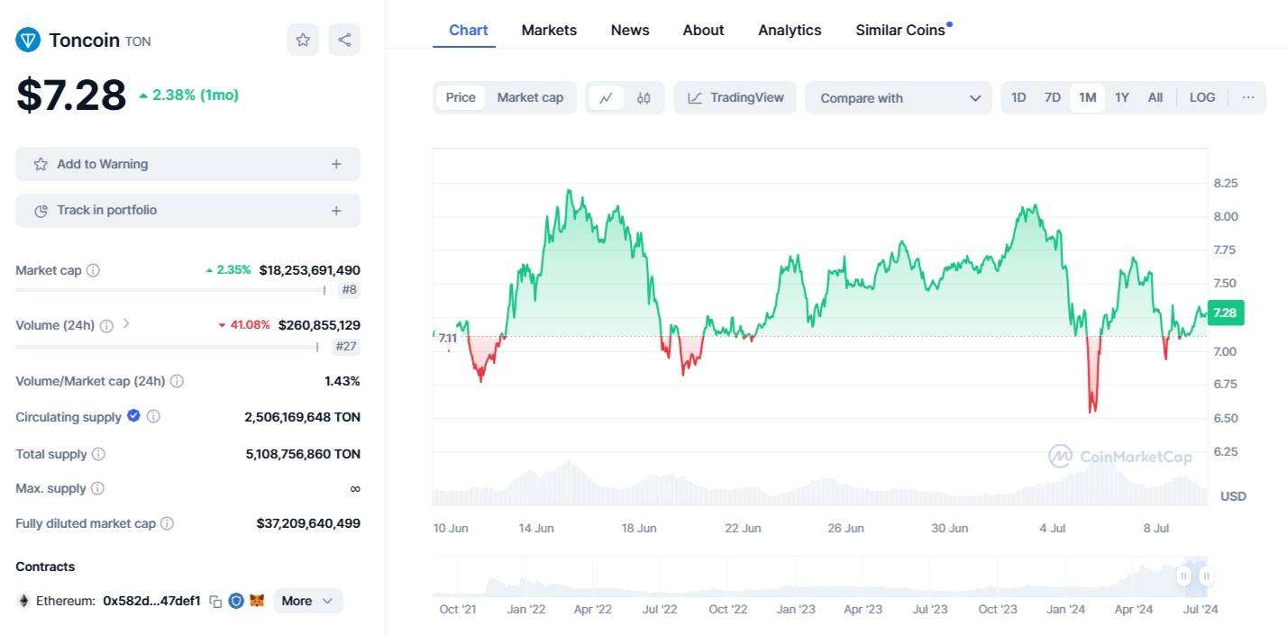Screen dimensions: 1287x635
Task: Switch to candlestick chart icon
Action: click(643, 98)
